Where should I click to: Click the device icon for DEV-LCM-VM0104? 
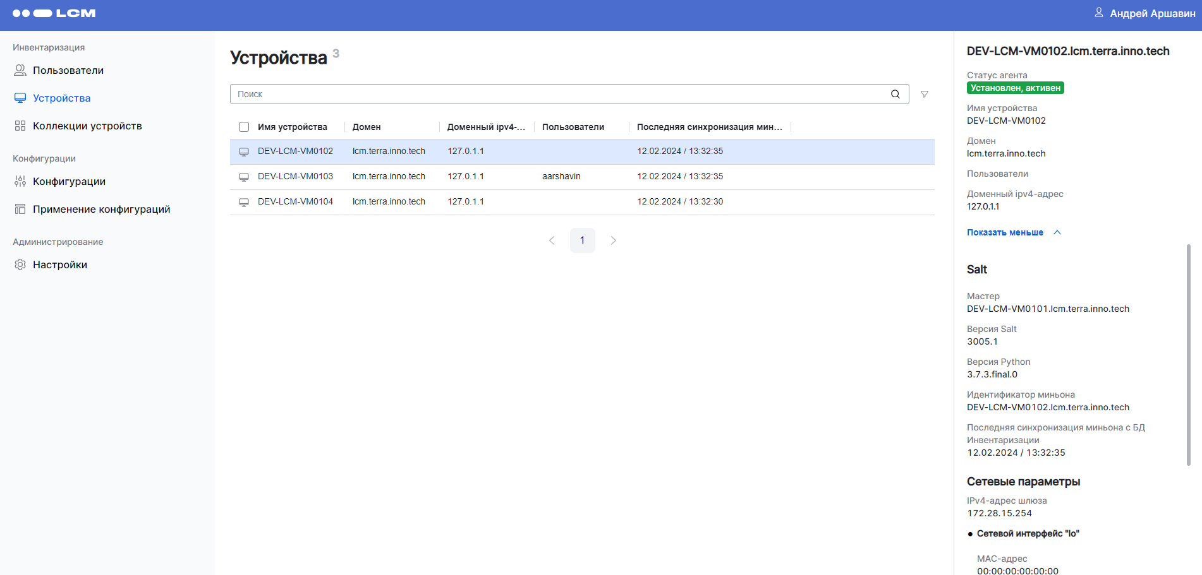point(243,202)
